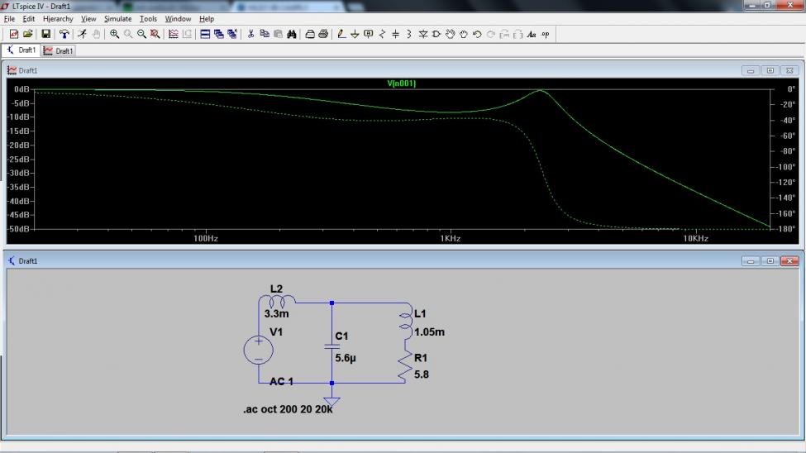Switch to the Draft1 waveform tab

click(59, 51)
